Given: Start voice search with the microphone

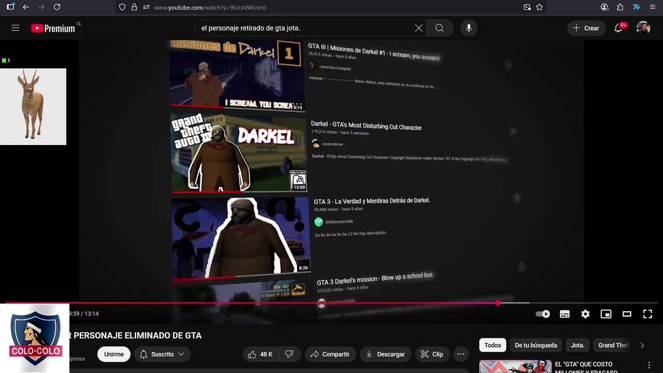Looking at the screenshot, I should pos(469,28).
